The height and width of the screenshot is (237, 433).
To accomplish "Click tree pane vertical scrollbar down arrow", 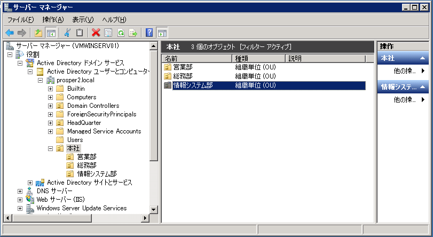I will (x=154, y=210).
